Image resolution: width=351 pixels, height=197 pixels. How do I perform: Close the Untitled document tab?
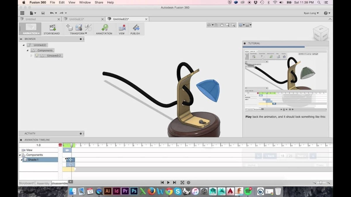click(58, 19)
